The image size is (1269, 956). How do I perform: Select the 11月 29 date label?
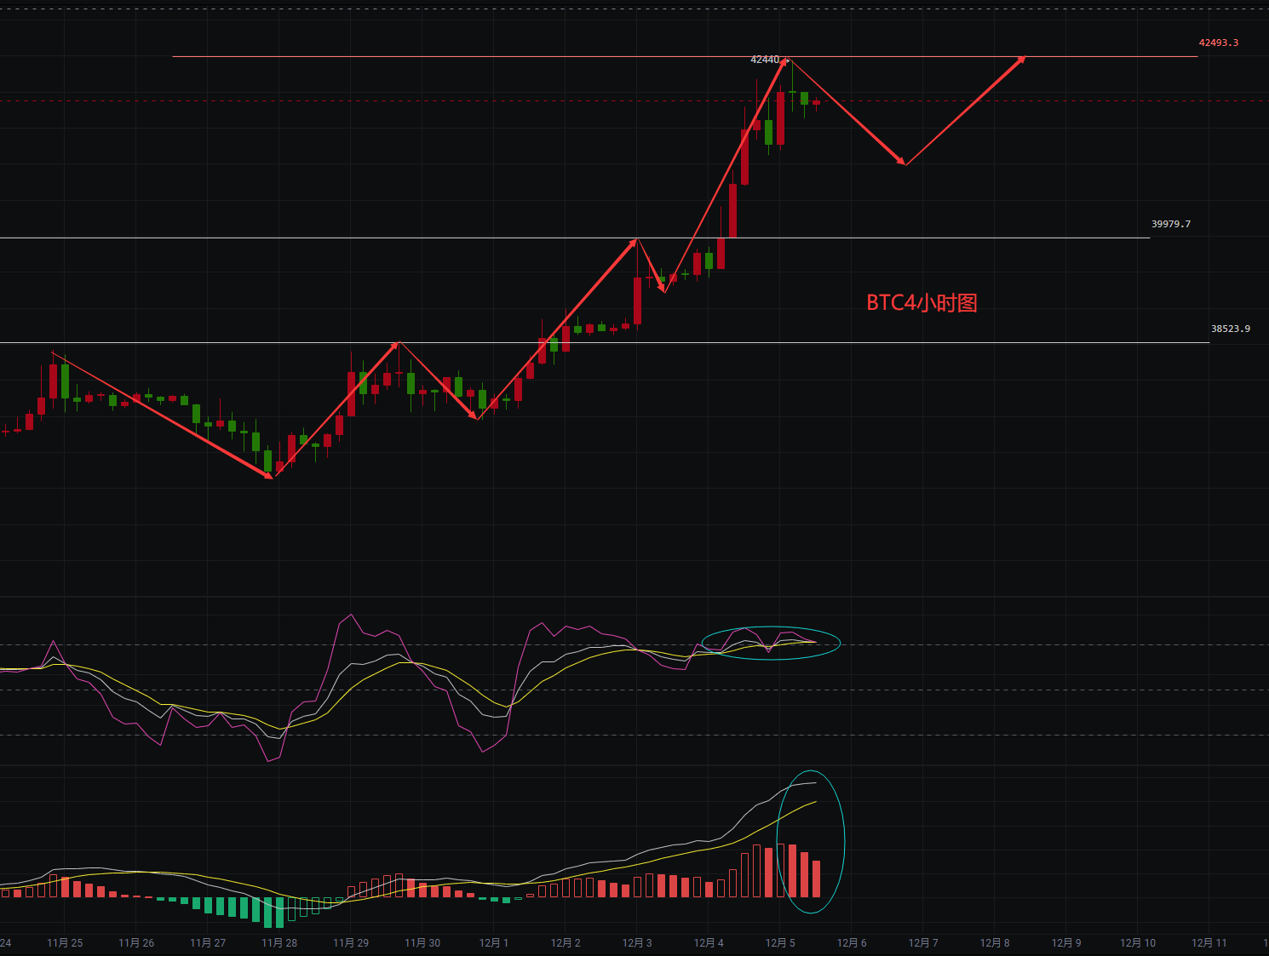click(x=351, y=942)
